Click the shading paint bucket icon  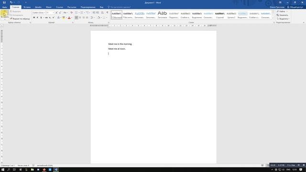pos(98,18)
